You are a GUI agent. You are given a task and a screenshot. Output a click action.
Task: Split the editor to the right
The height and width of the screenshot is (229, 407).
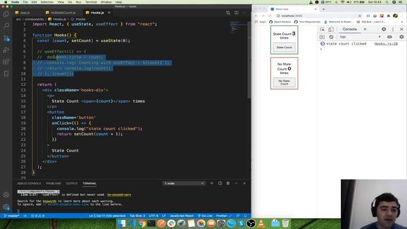coord(237,13)
